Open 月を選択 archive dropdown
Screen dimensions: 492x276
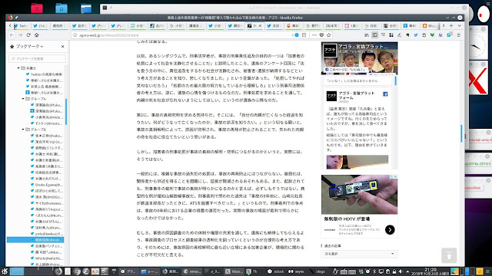pos(359,254)
